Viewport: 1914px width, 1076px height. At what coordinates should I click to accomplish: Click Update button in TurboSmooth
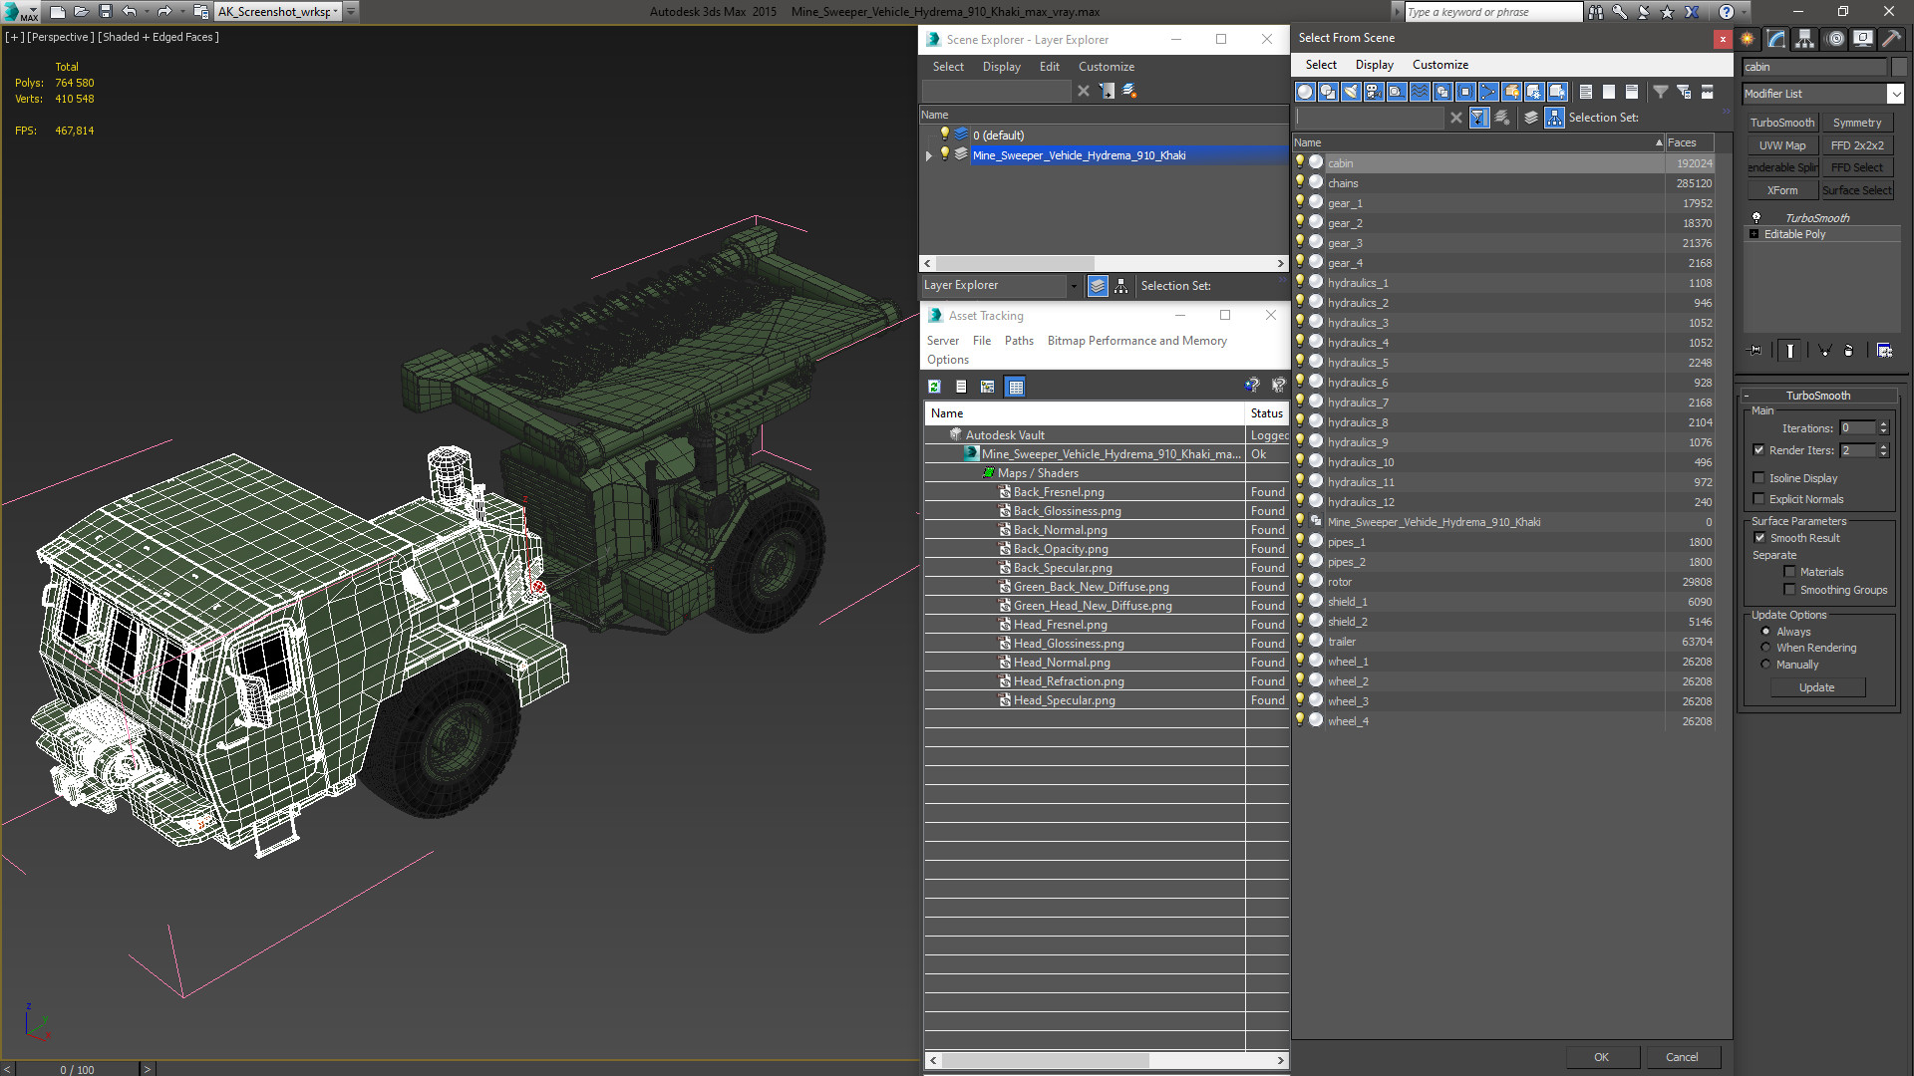click(x=1818, y=687)
